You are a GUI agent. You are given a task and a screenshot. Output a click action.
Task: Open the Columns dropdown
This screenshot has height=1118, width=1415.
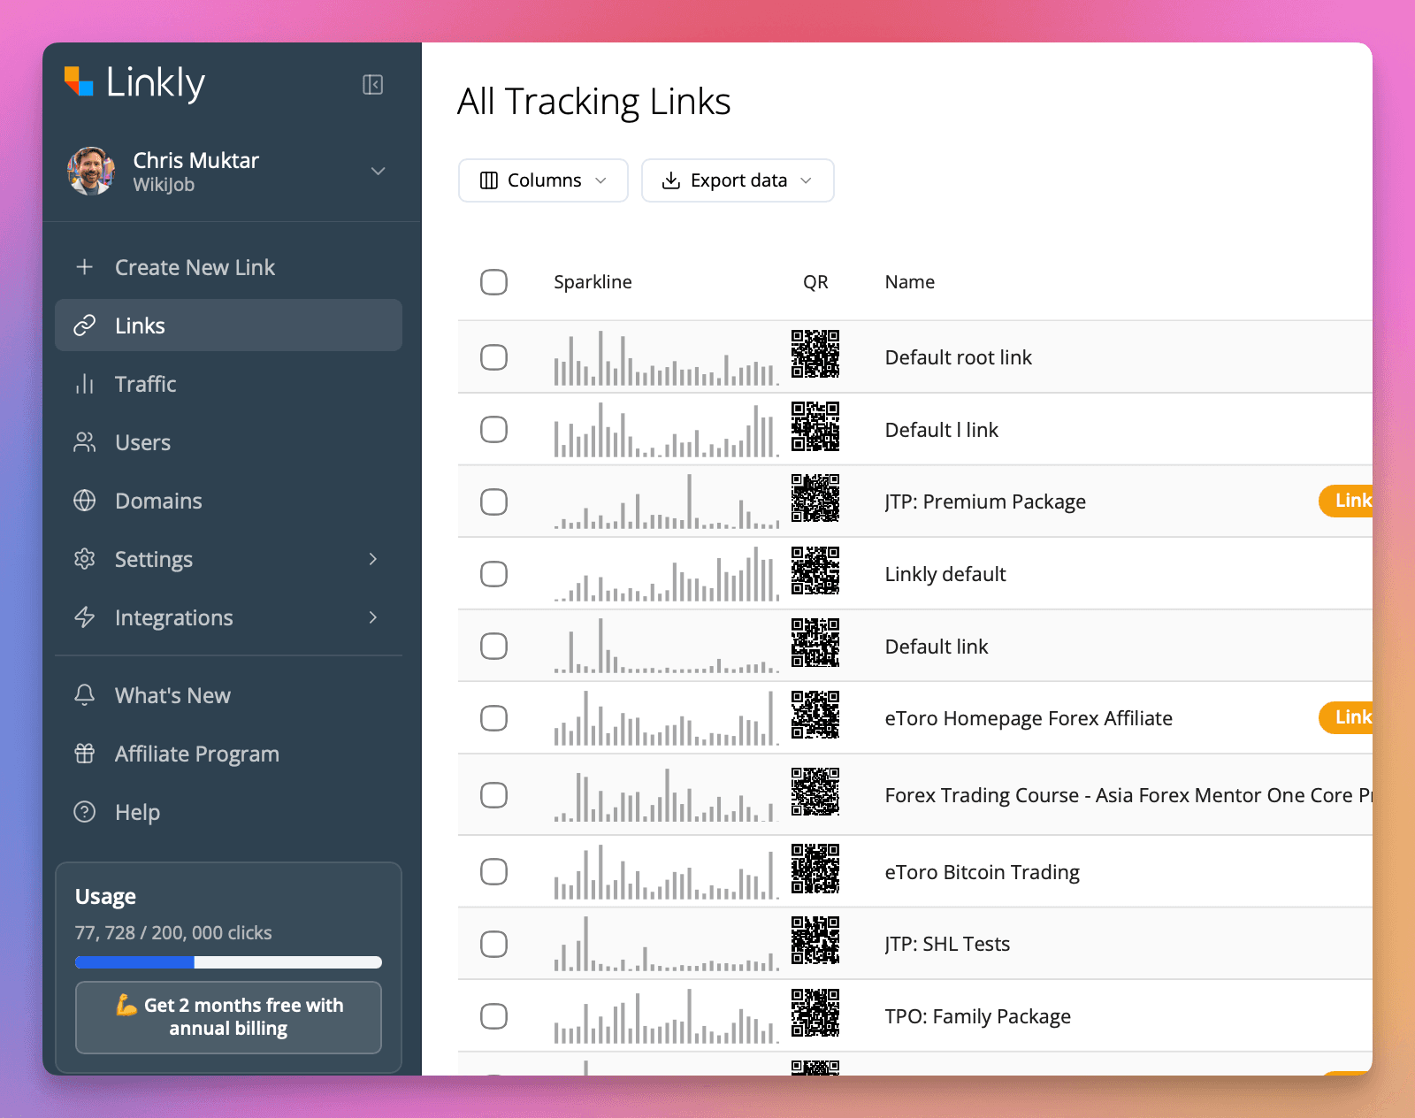(542, 180)
